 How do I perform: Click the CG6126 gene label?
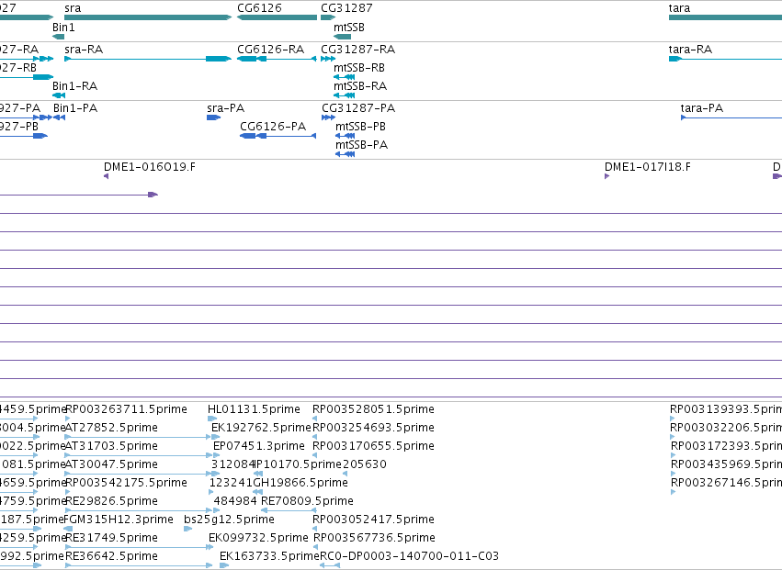(259, 8)
